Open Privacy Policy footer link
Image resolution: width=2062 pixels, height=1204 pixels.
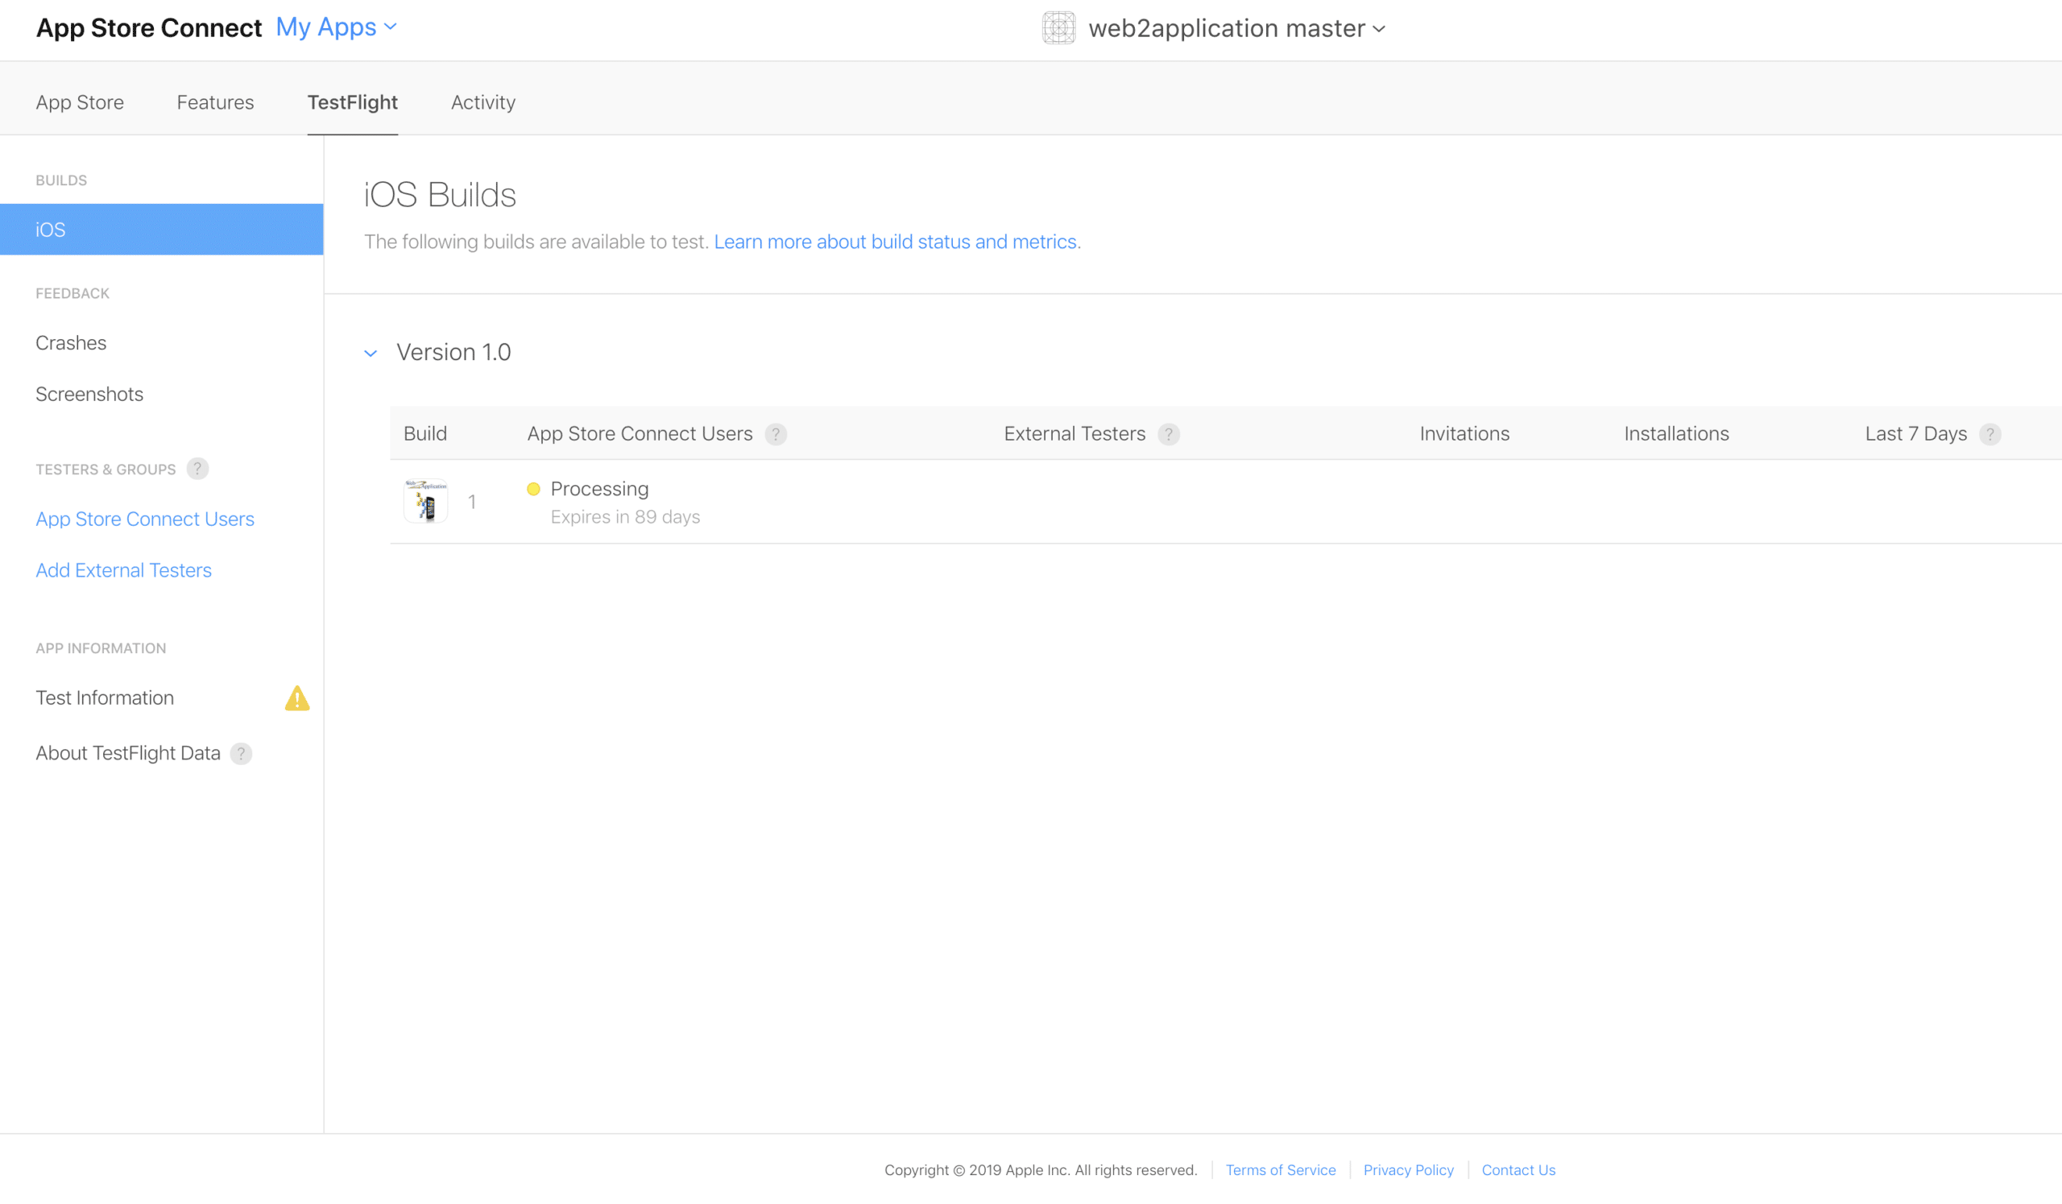[x=1407, y=1169]
